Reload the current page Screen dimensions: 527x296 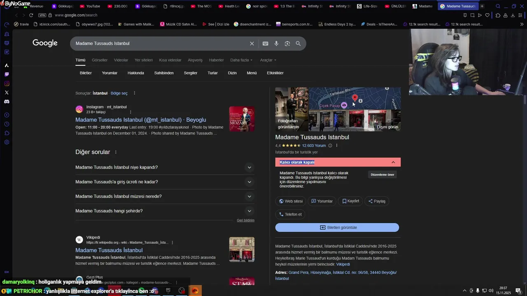[31, 15]
